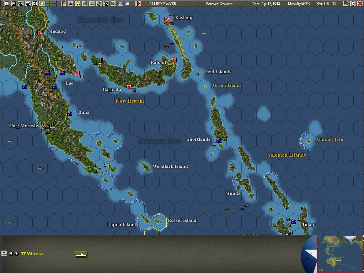The width and height of the screenshot is (364, 273).
Task: Click red plane on green background icon
Action: coord(49,4)
